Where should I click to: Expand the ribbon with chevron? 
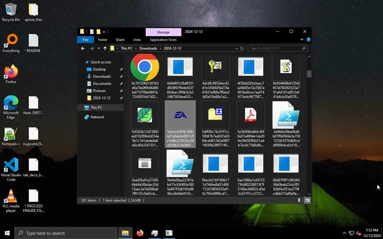click(302, 39)
